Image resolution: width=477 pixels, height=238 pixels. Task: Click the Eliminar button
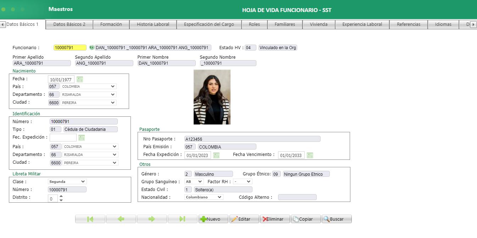pos(275,219)
